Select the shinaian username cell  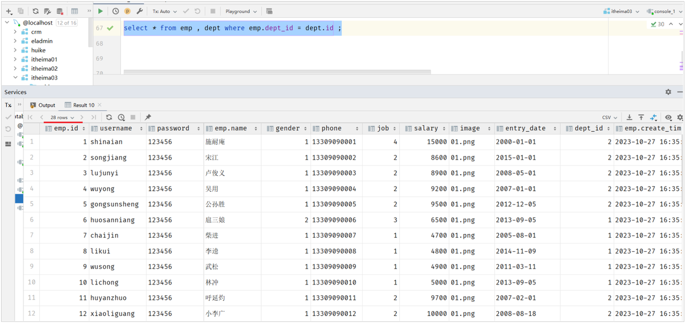point(118,142)
